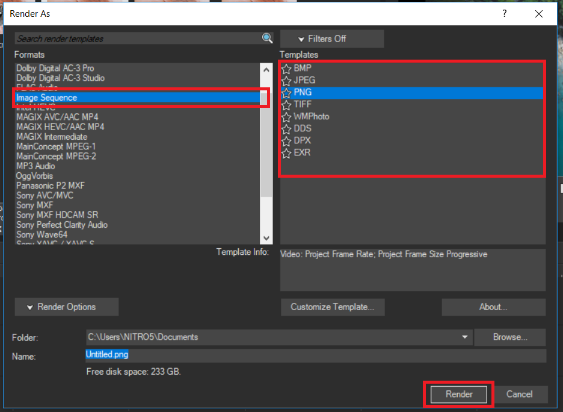Select the PNG template

412,93
